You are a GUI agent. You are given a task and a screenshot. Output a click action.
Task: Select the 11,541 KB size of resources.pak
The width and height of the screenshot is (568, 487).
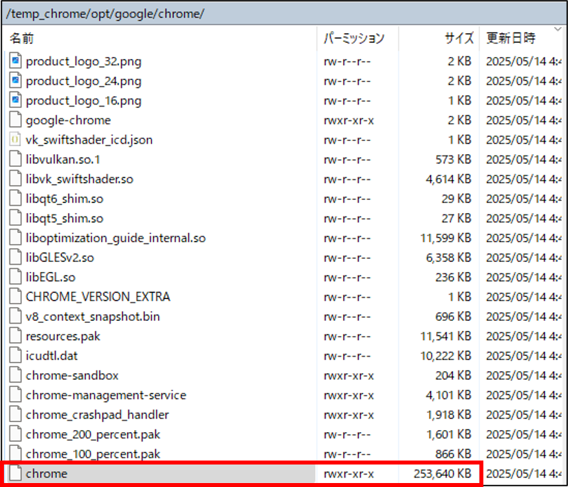point(446,336)
